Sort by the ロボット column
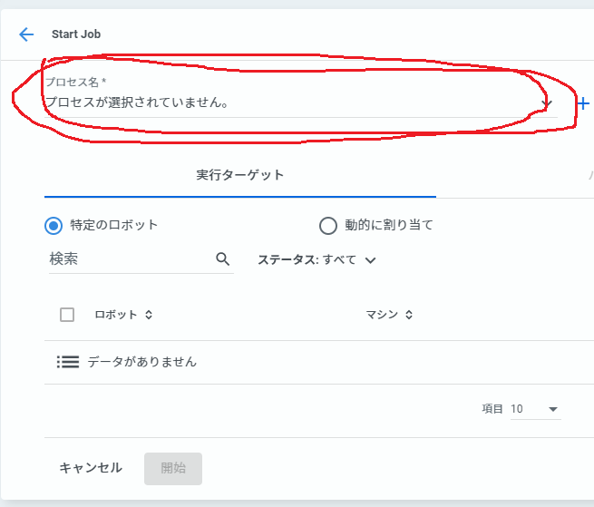Image resolution: width=594 pixels, height=507 pixels. pos(123,315)
